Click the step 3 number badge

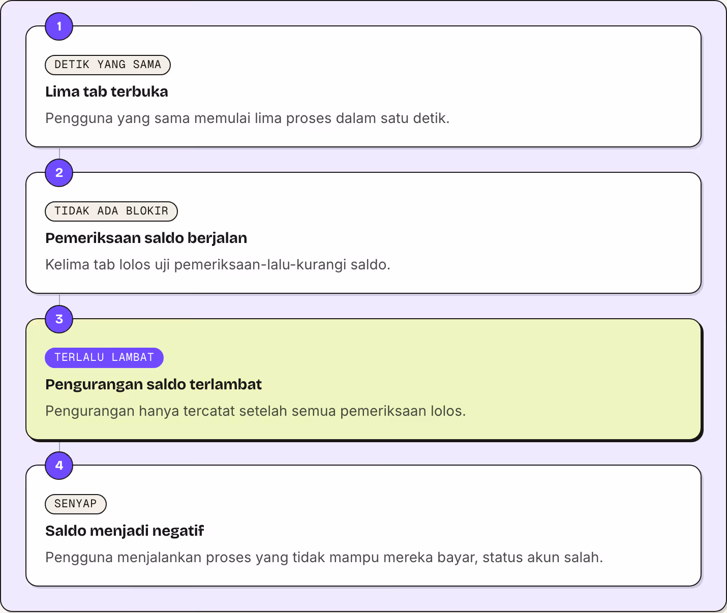[x=59, y=319]
